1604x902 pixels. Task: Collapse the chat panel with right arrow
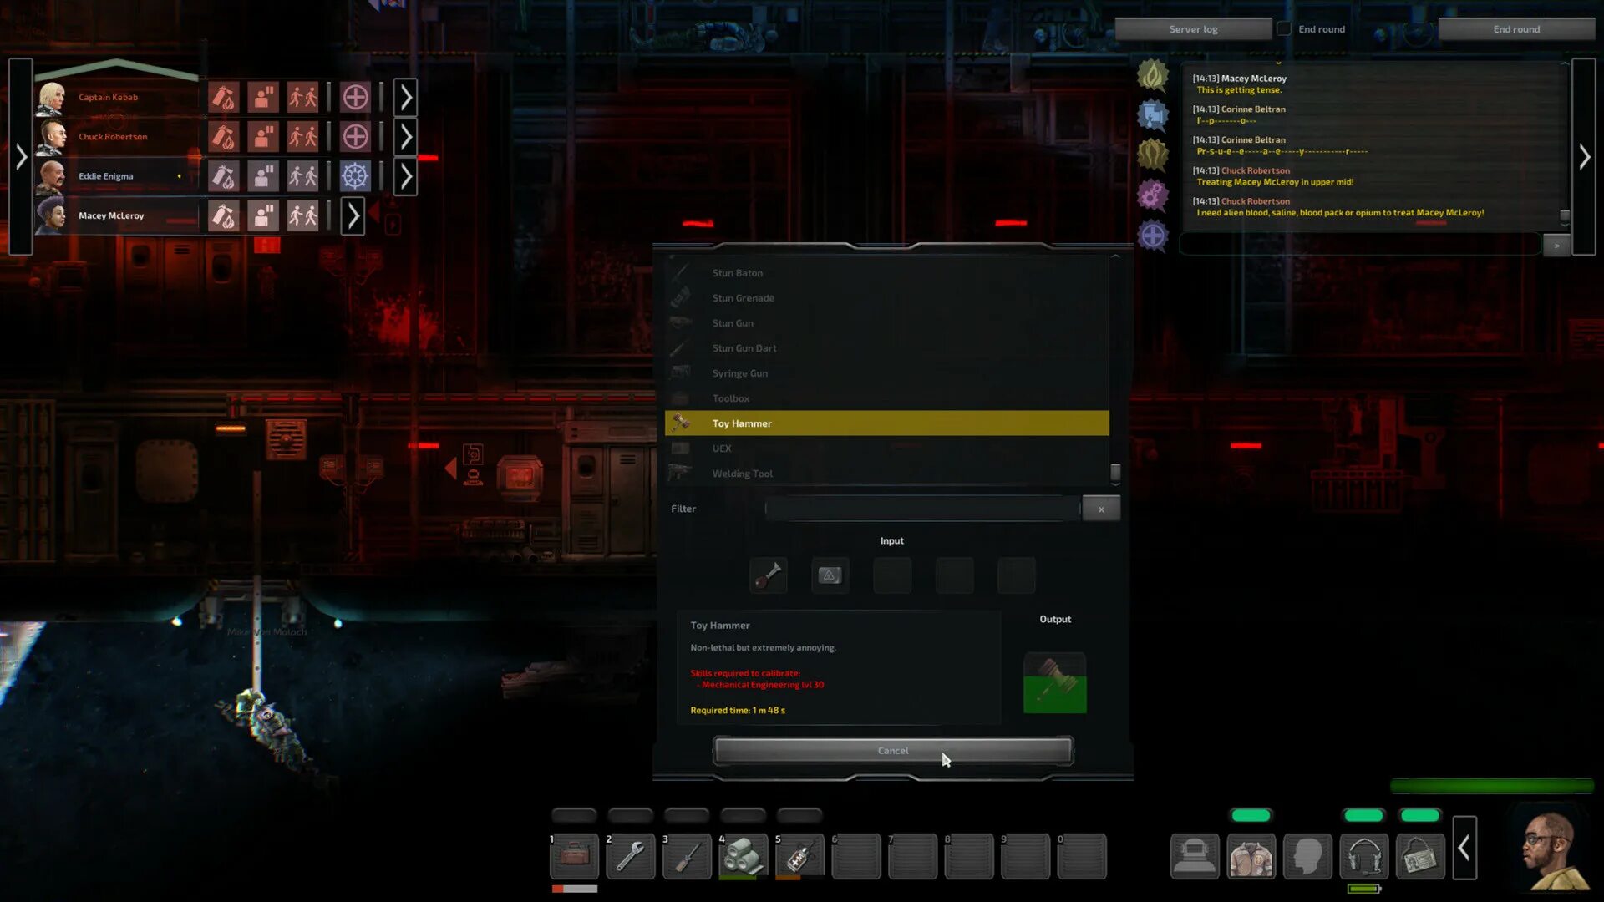(x=1584, y=157)
